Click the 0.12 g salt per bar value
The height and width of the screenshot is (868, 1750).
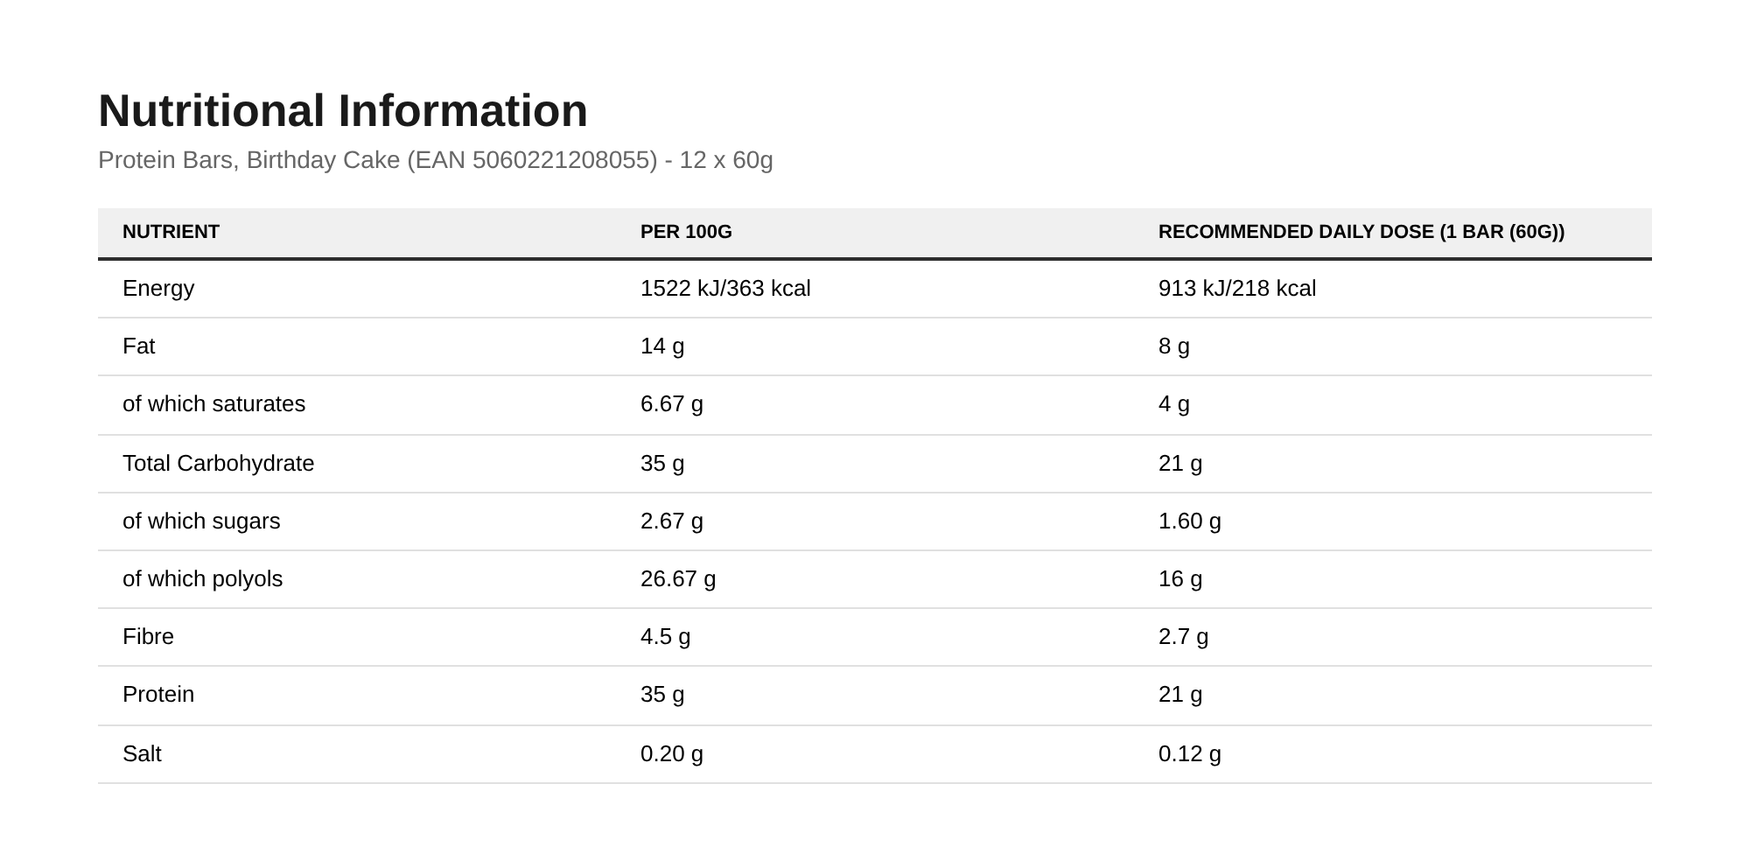pos(1190,754)
